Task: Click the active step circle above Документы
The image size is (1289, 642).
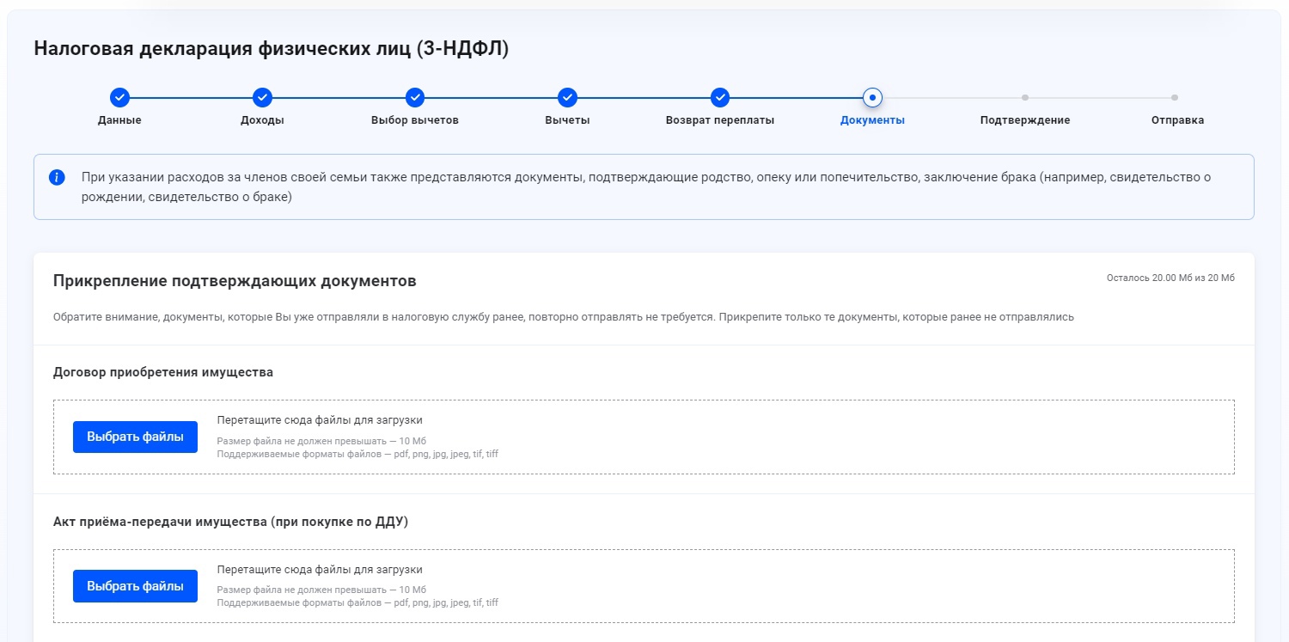Action: coord(872,97)
